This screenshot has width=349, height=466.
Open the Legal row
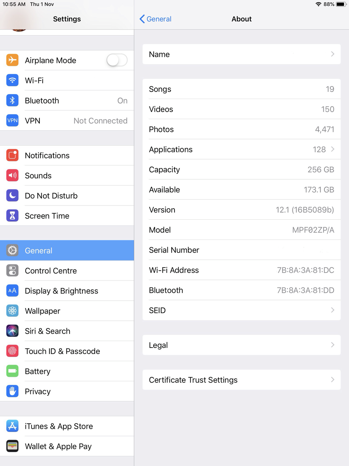pyautogui.click(x=241, y=345)
